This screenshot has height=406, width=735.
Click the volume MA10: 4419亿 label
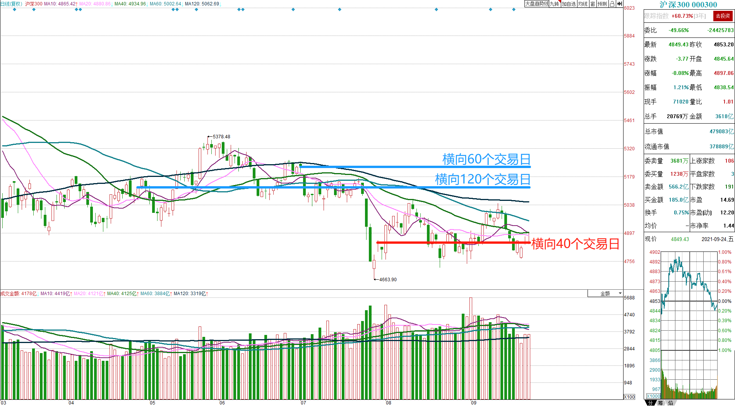(56, 294)
